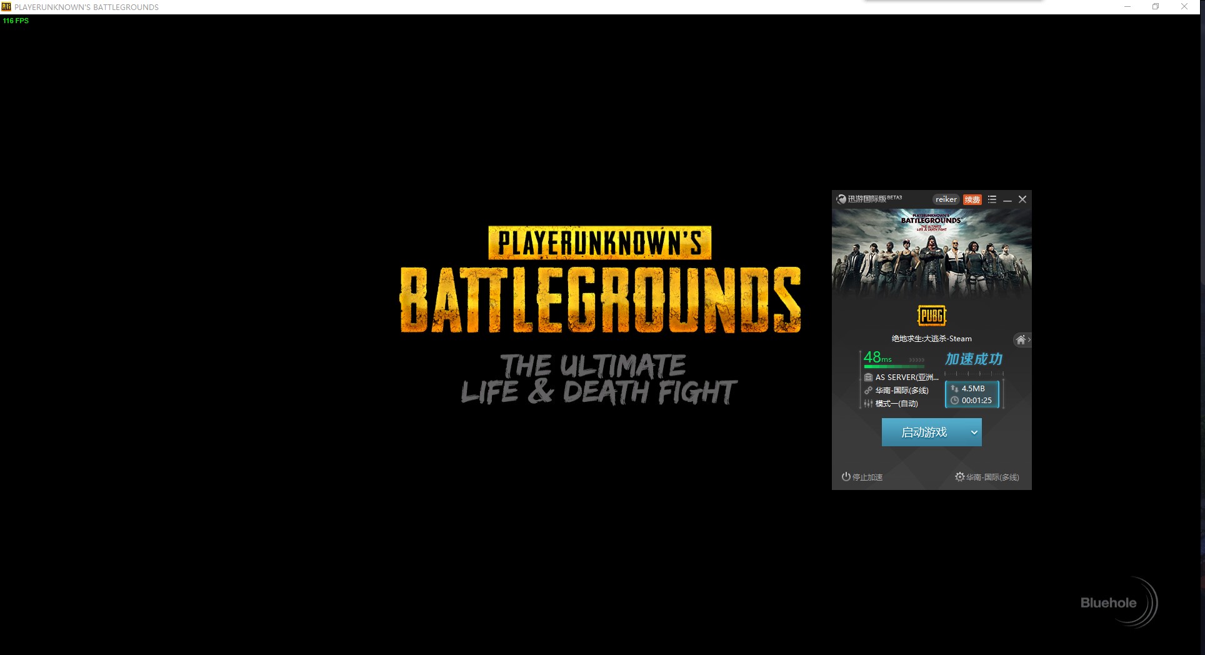Click the orange 续费 renew button

(972, 200)
